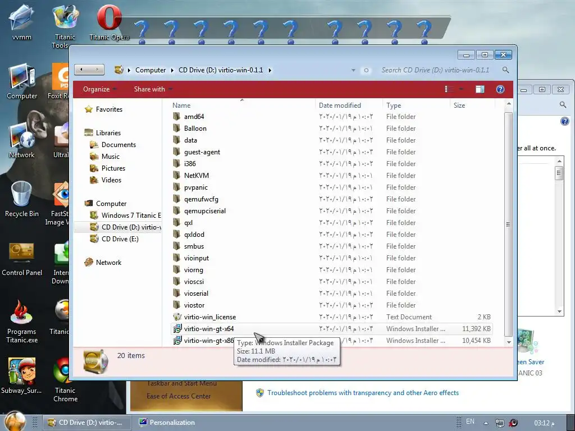Open the vvmm desktop icon

22,22
